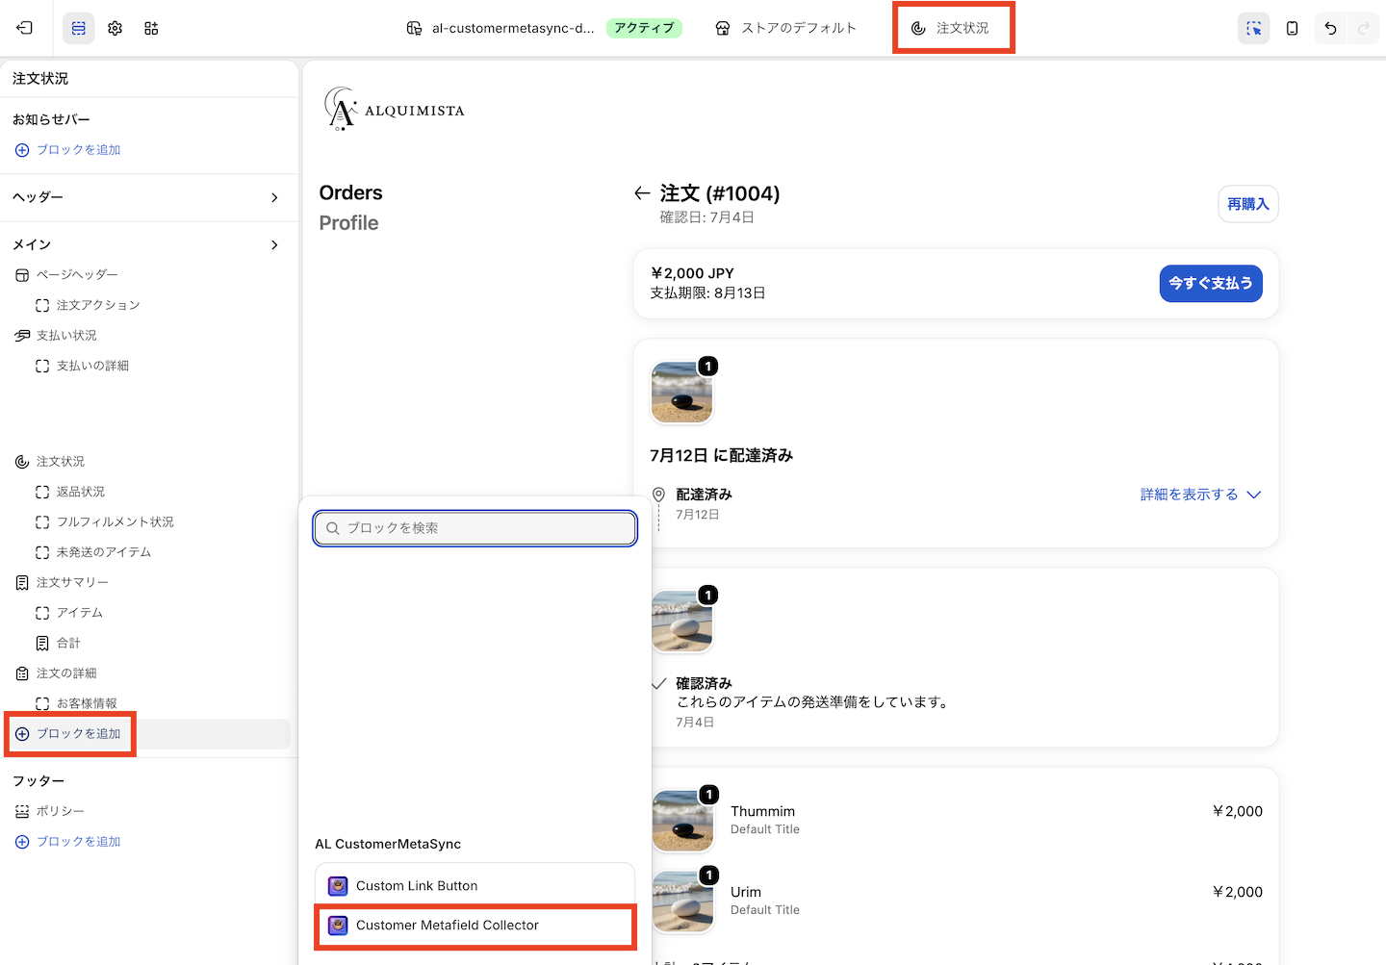This screenshot has height=965, width=1386.
Task: Choose Custom Link Button block
Action: [475, 886]
